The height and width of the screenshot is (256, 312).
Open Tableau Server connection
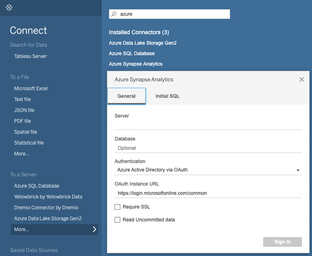pyautogui.click(x=30, y=56)
